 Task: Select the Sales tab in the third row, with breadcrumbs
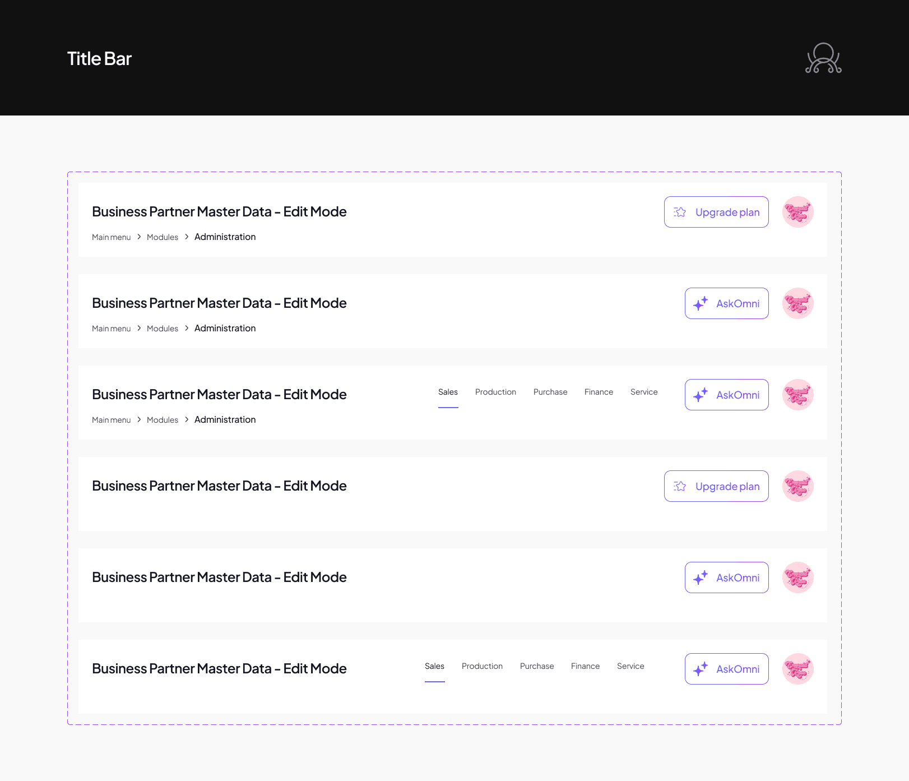[x=448, y=392]
